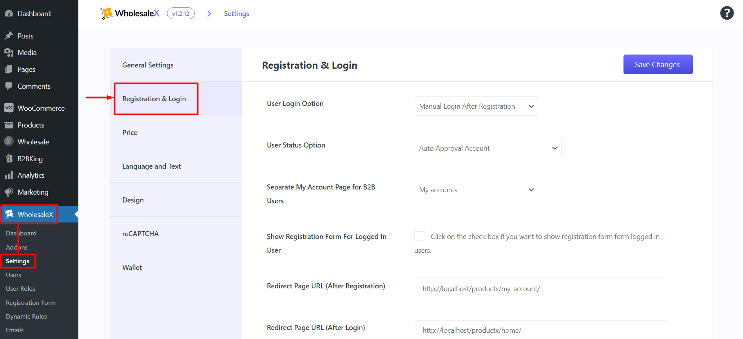Switch to the Price settings tab

point(176,132)
